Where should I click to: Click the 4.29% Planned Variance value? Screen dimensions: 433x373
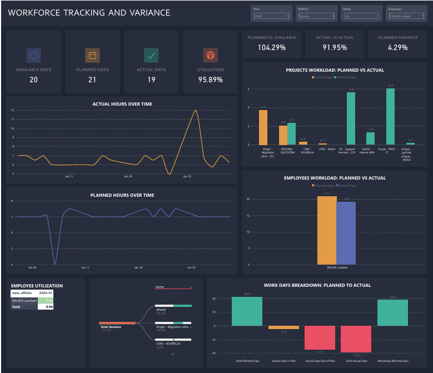click(x=397, y=47)
